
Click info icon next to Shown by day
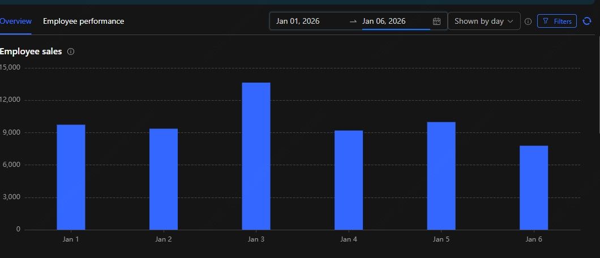(528, 21)
